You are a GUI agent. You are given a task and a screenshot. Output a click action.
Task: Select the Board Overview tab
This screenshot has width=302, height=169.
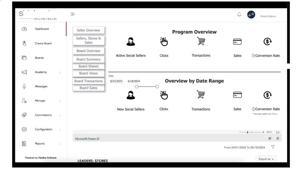(x=88, y=51)
